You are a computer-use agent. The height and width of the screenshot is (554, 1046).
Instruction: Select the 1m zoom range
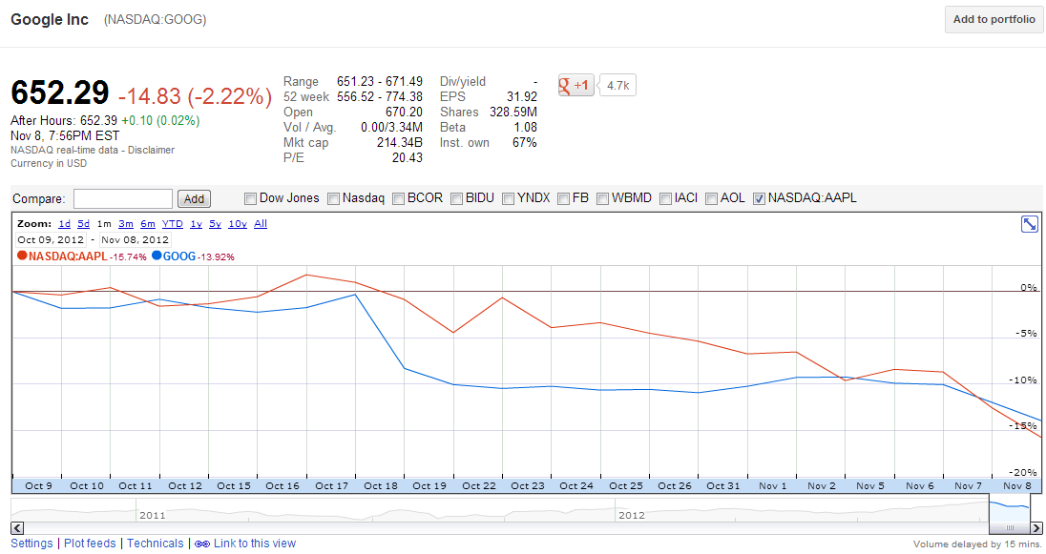[x=104, y=224]
